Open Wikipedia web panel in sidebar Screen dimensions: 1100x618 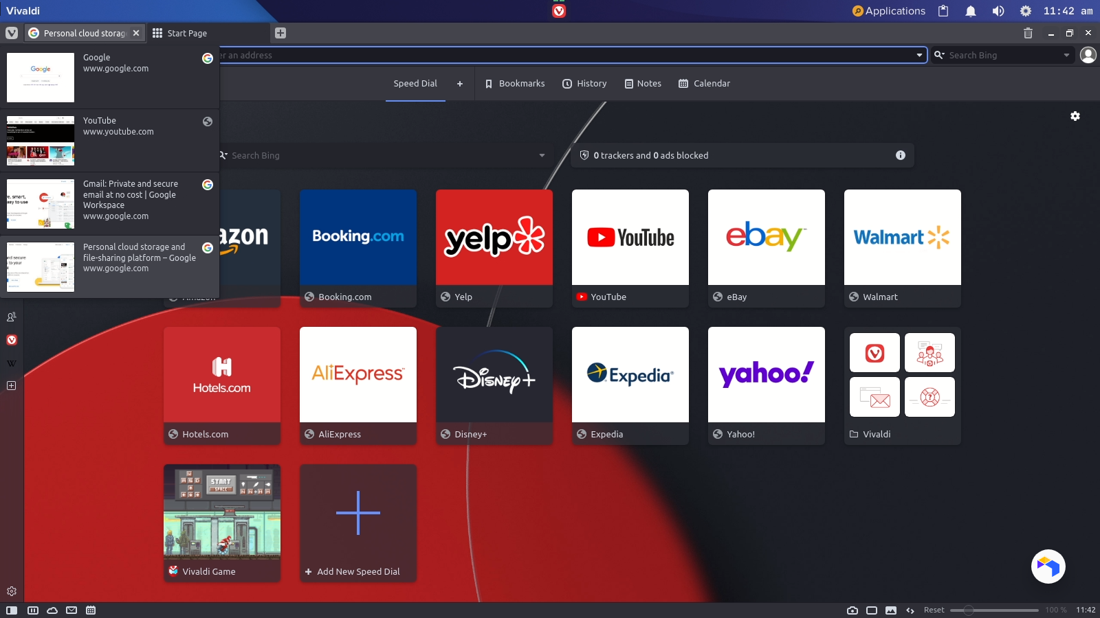tap(12, 363)
